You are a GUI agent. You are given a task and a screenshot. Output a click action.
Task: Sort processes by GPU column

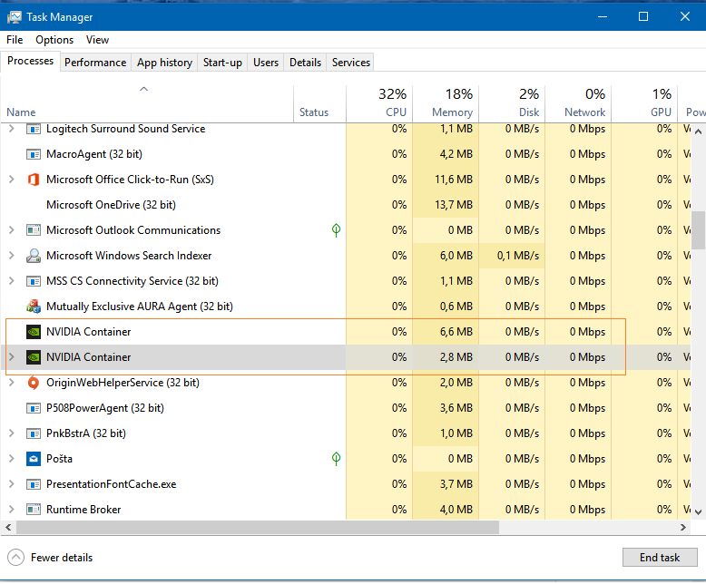pyautogui.click(x=644, y=103)
